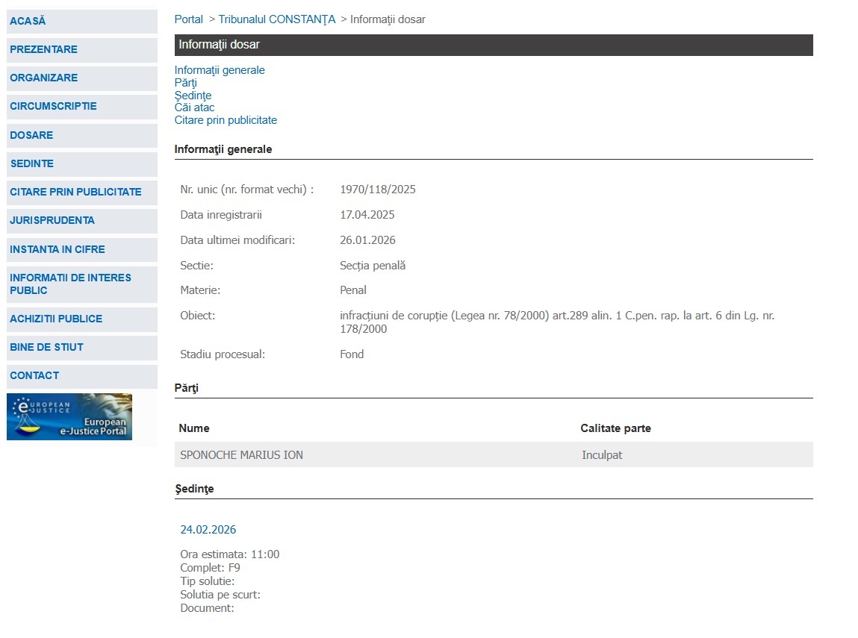Open the CIRCUMSCRIPTIE menu entry
This screenshot has width=858, height=638.
pyautogui.click(x=82, y=107)
